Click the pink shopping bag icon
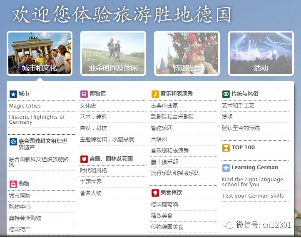This screenshot has width=301, height=238. 13,184
